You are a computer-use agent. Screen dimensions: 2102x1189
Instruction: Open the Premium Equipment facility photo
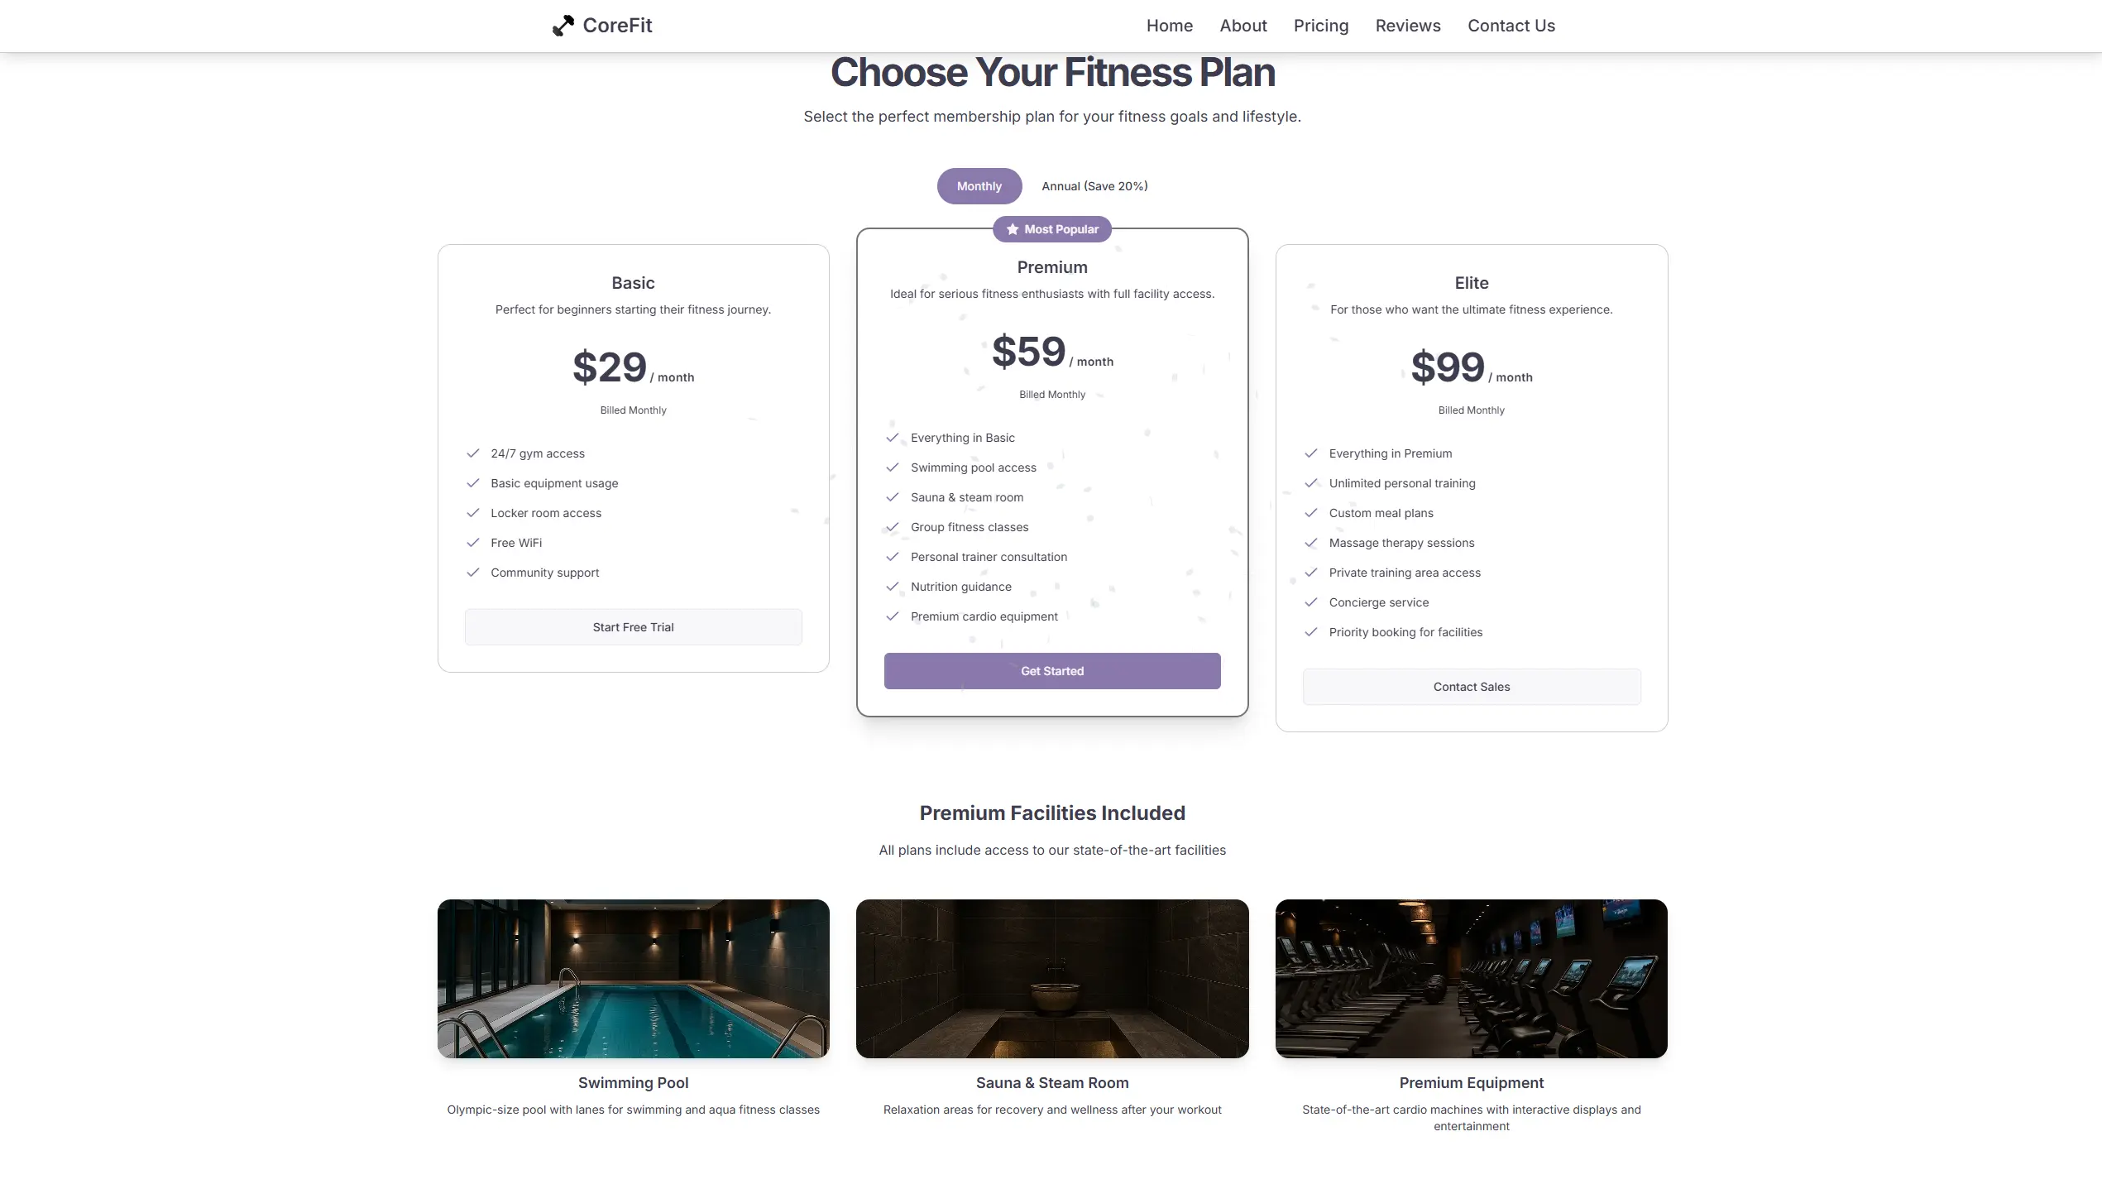click(x=1471, y=978)
